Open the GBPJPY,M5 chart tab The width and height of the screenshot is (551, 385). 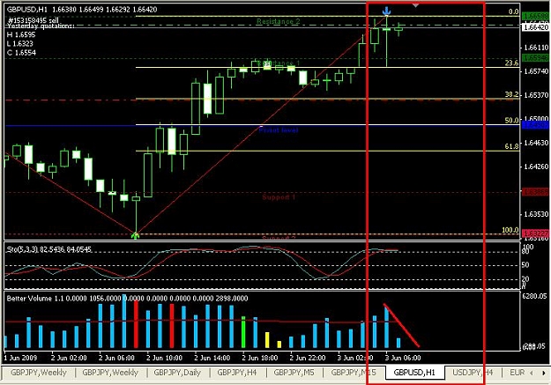click(294, 373)
